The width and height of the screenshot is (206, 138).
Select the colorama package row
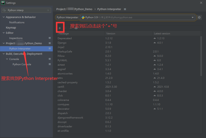click(128, 100)
